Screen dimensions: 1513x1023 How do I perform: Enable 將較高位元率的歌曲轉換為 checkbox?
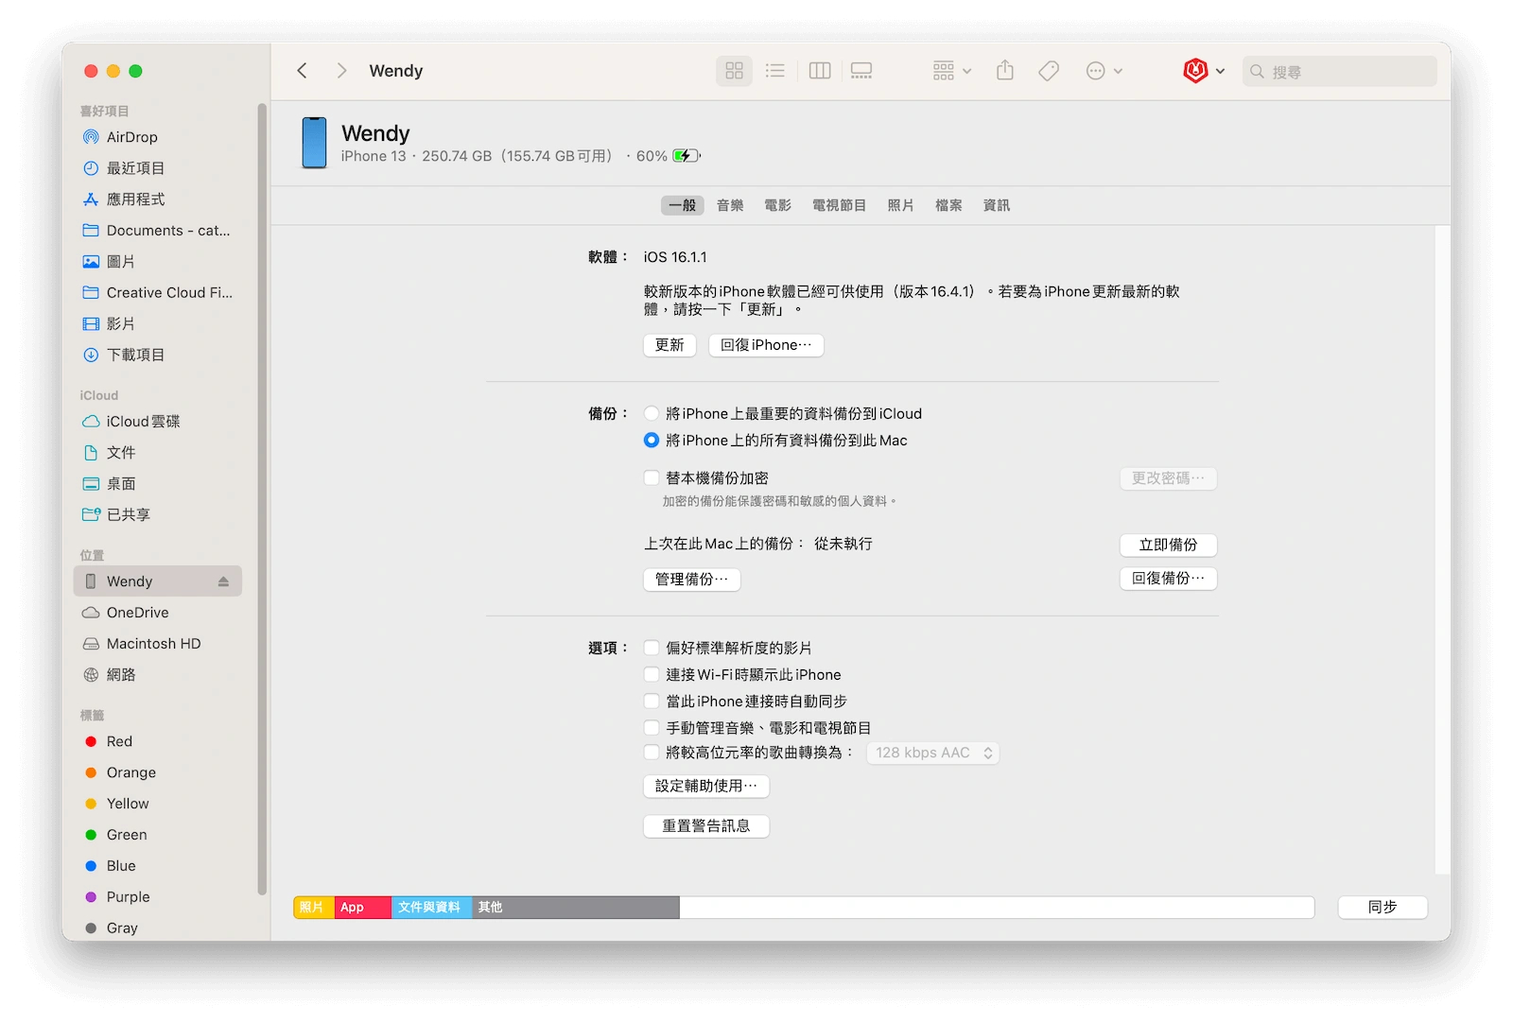[652, 753]
